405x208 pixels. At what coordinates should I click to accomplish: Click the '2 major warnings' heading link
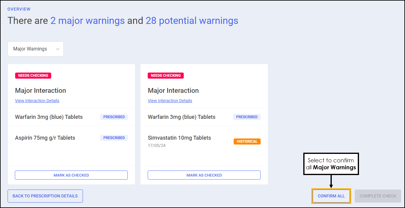(x=87, y=21)
